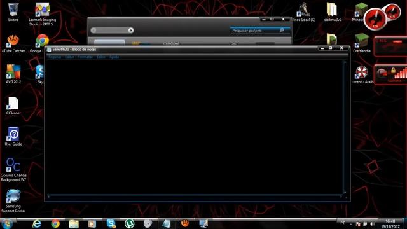Go to next page in gadgets window
Screen dimensions: 407x229
pos(131,31)
